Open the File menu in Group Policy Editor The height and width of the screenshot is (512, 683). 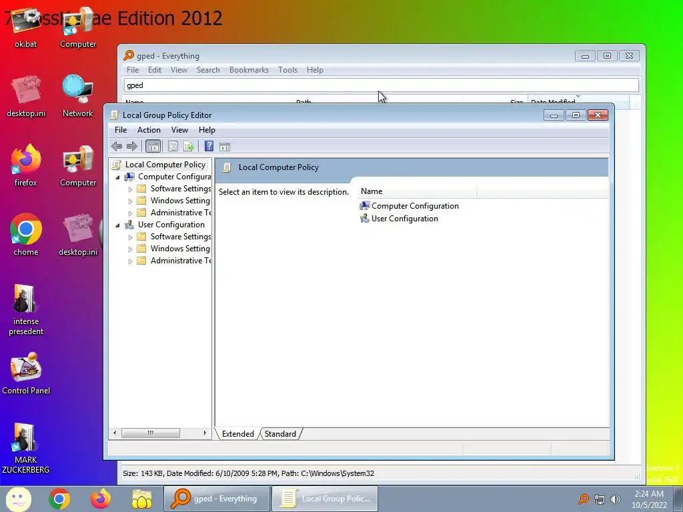pos(121,130)
